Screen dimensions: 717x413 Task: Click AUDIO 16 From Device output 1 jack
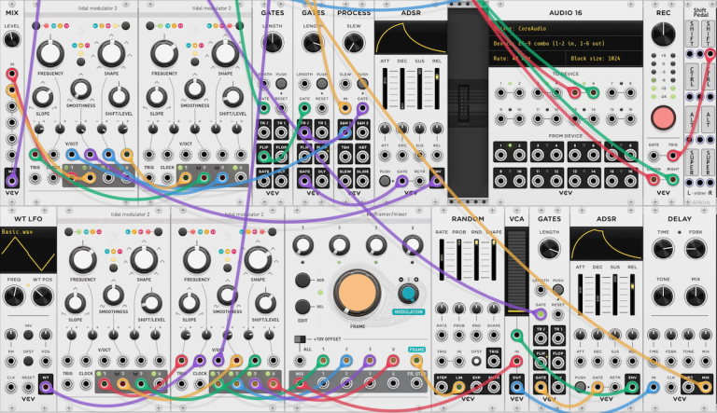[x=500, y=155]
